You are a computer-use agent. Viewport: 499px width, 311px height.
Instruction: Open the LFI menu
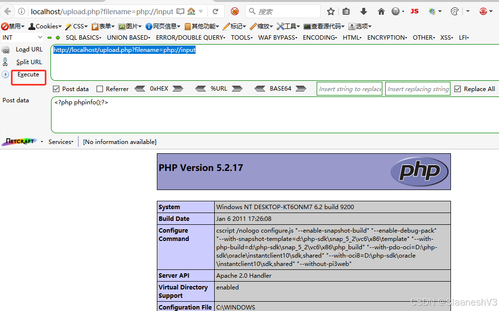(x=464, y=38)
